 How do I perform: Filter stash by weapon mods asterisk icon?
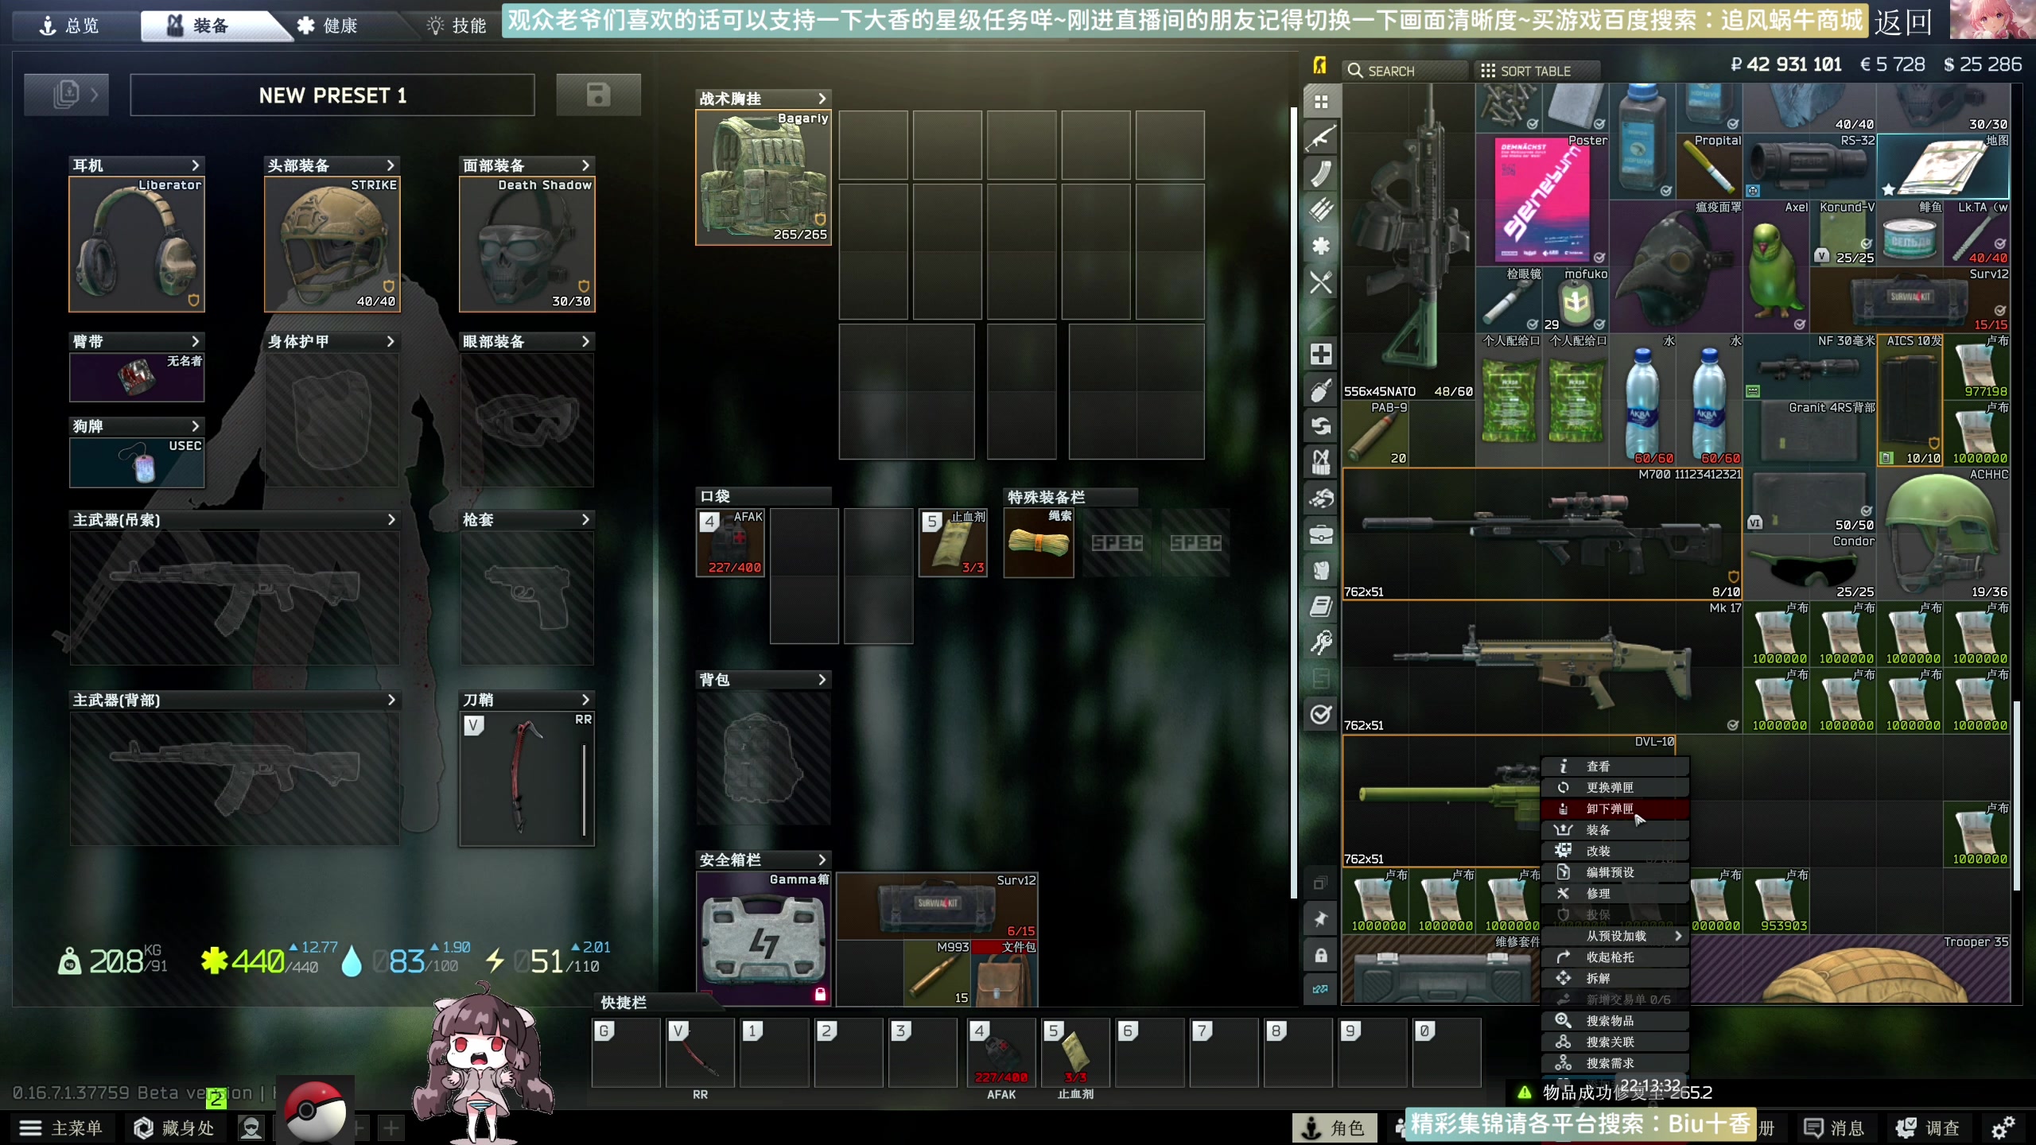point(1320,246)
